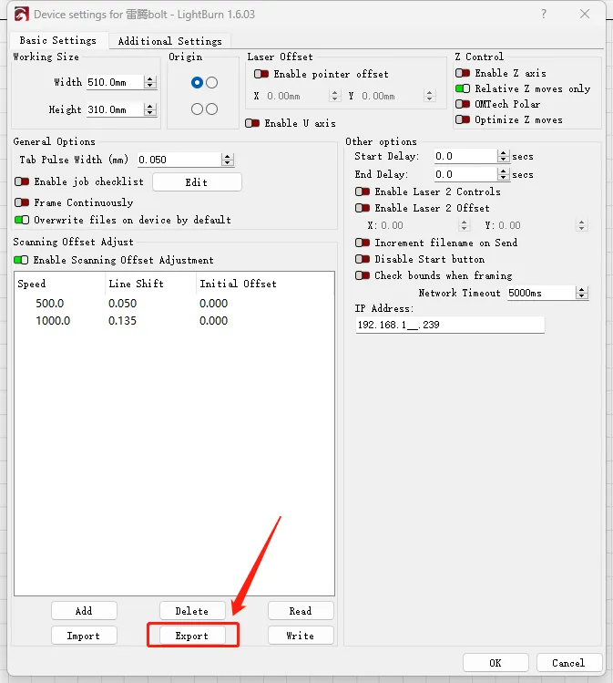613x683 pixels.
Task: Select the top-right origin radio button
Action: (x=212, y=82)
